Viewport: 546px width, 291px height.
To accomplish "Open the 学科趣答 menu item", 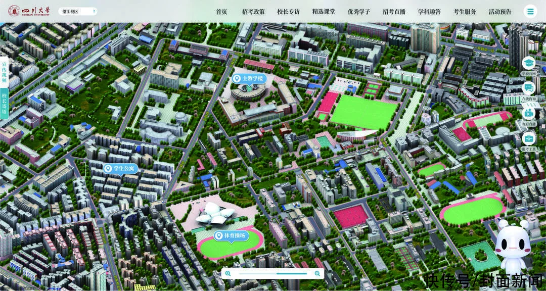I will click(429, 12).
